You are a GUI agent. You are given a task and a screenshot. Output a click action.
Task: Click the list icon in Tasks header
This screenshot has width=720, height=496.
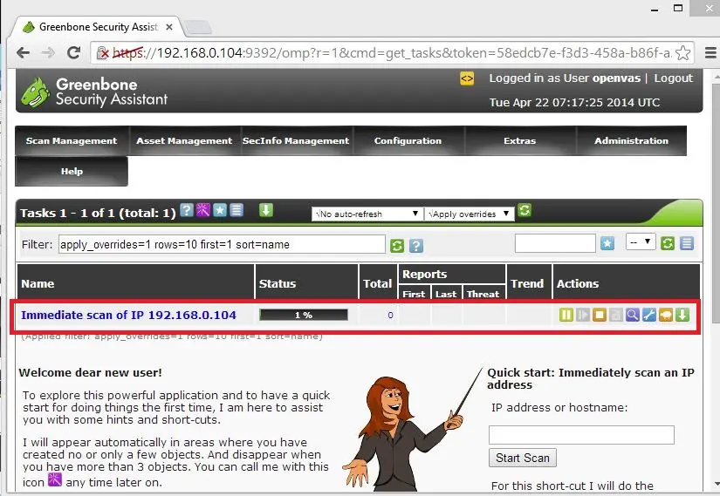pos(236,210)
